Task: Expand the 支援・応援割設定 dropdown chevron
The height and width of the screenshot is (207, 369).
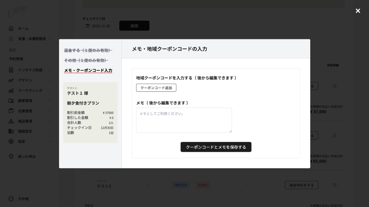Action: pos(50,39)
